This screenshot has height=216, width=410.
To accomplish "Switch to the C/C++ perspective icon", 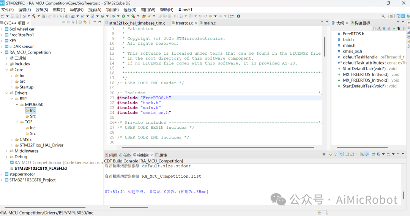I will (x=398, y=16).
